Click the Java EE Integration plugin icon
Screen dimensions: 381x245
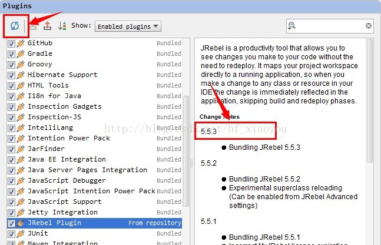21,160
